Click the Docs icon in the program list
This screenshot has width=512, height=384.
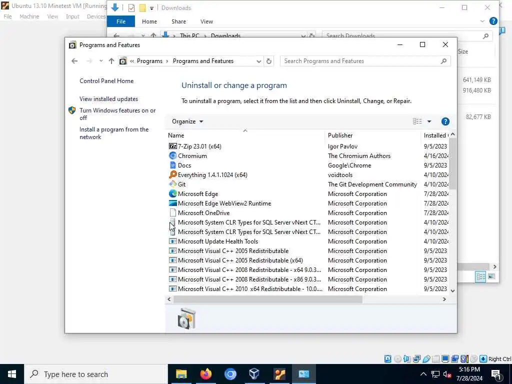[x=172, y=165]
